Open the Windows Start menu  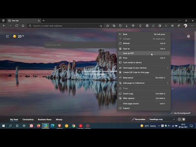(x=3, y=126)
